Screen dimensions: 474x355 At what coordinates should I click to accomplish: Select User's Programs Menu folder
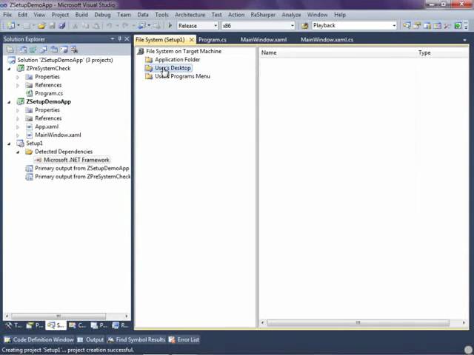[x=182, y=76]
